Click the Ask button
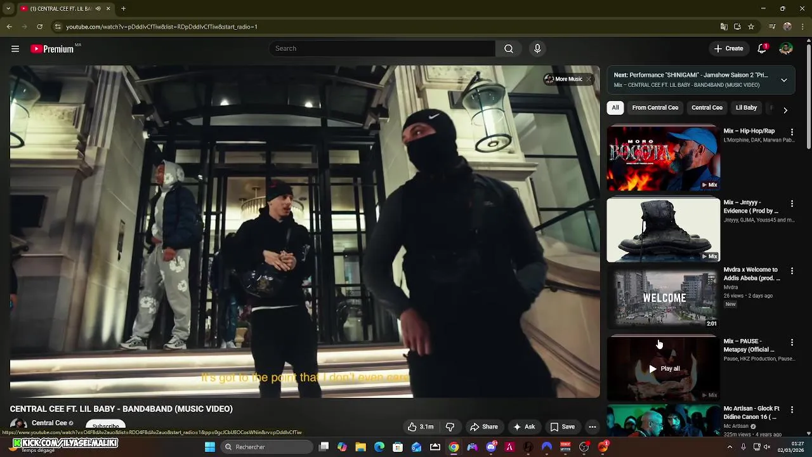 (524, 427)
